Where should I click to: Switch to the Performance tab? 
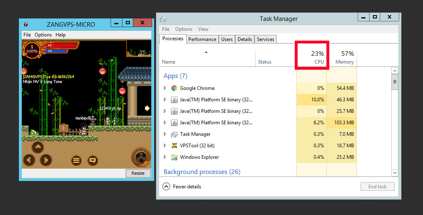coord(202,39)
